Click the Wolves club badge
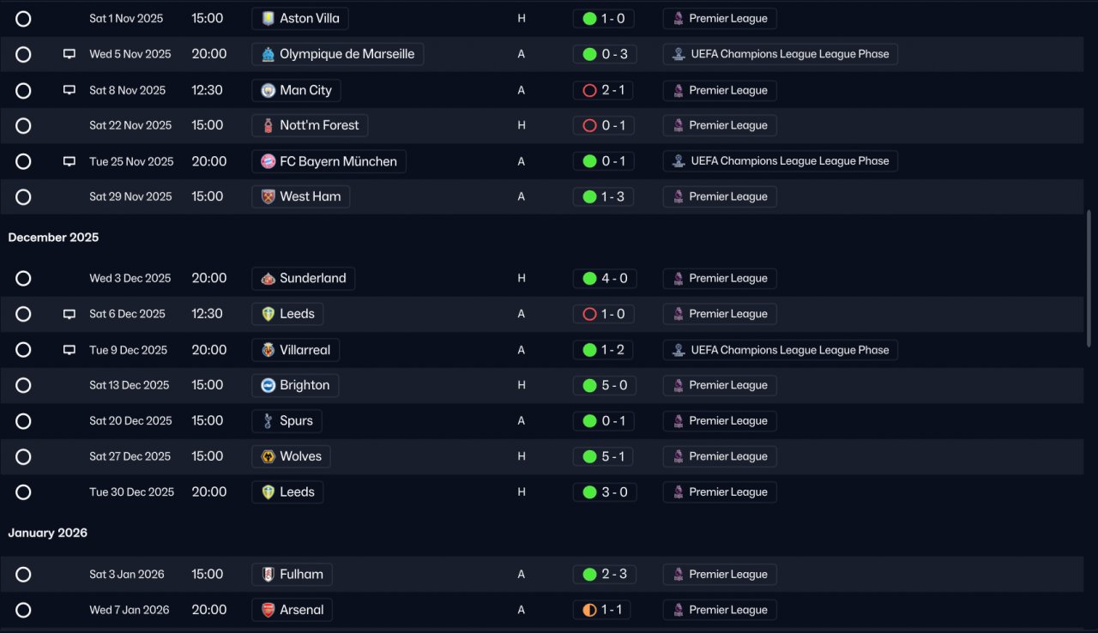Screen dimensions: 1098x633 [268, 456]
